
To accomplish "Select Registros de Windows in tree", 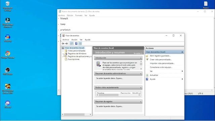I will coord(77,54).
